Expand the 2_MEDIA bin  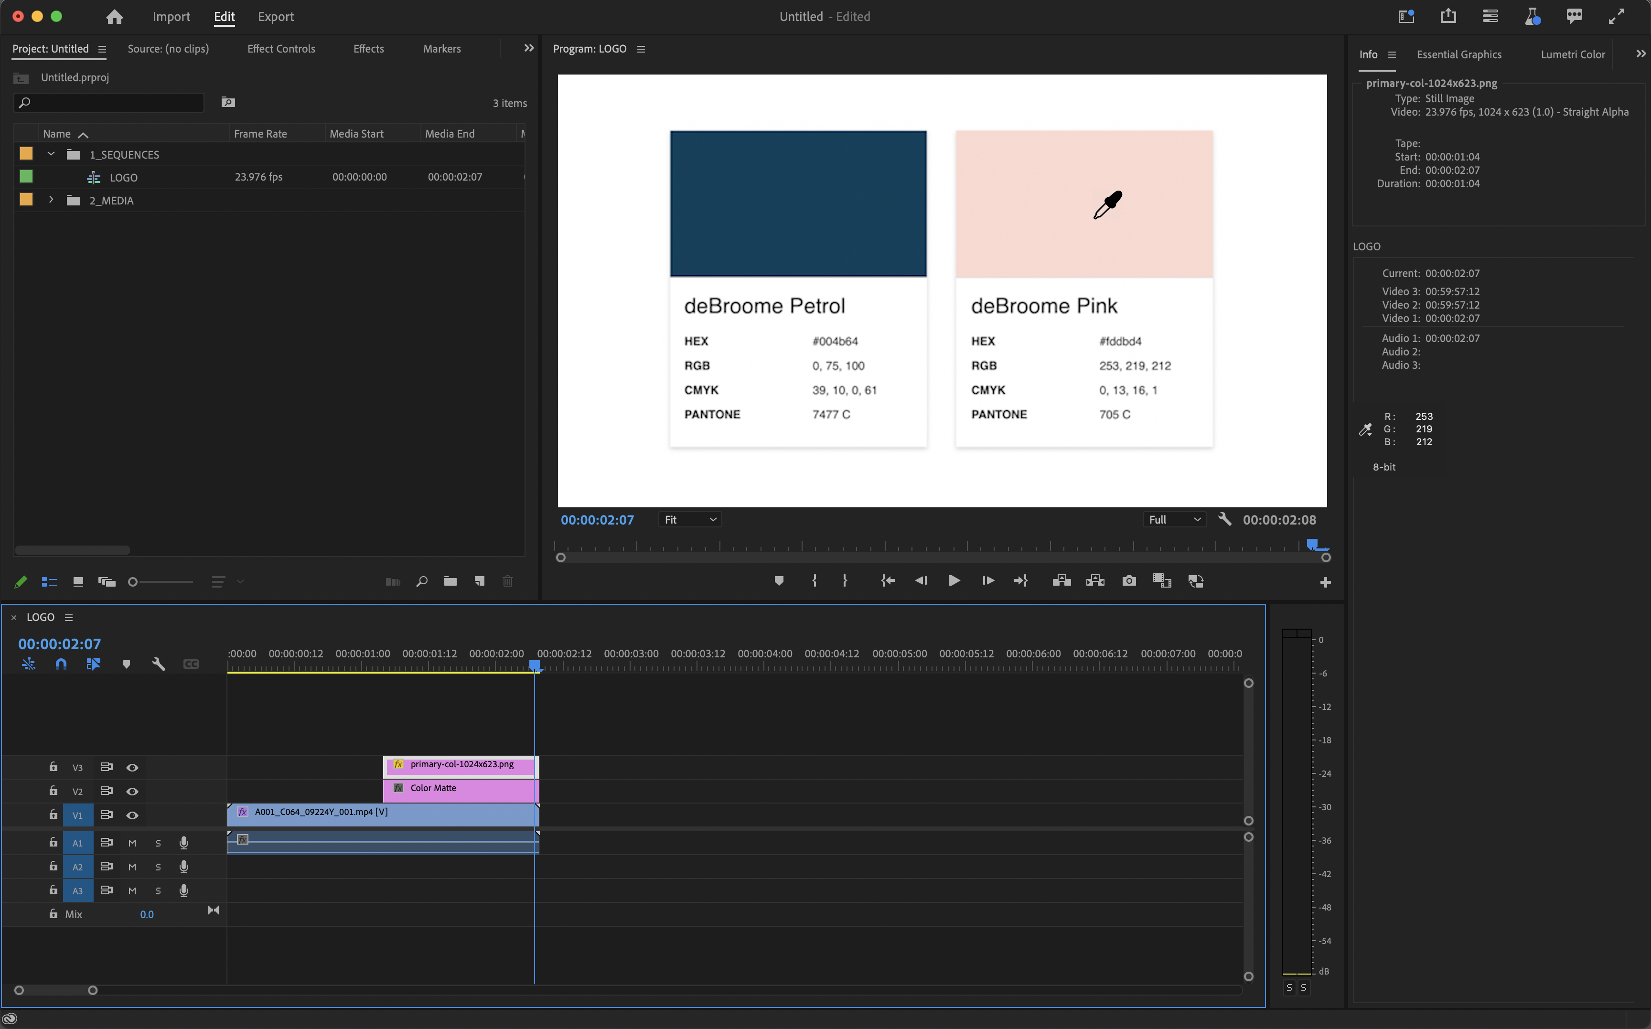point(51,200)
